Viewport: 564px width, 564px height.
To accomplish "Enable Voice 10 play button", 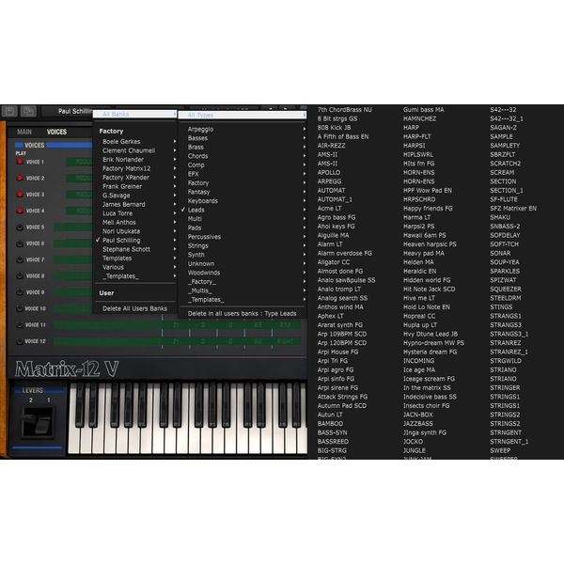I will (20, 308).
